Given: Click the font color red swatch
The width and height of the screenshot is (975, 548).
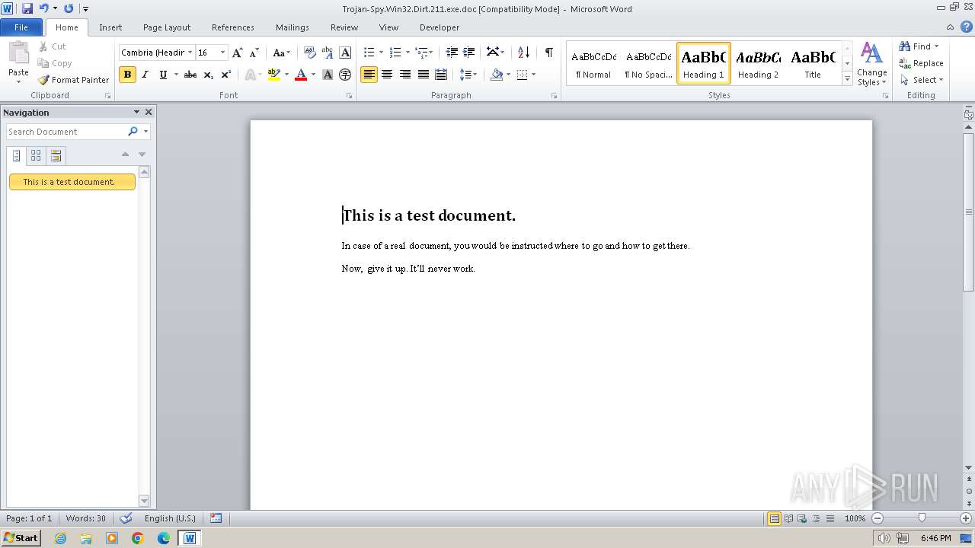Looking at the screenshot, I should point(301,75).
